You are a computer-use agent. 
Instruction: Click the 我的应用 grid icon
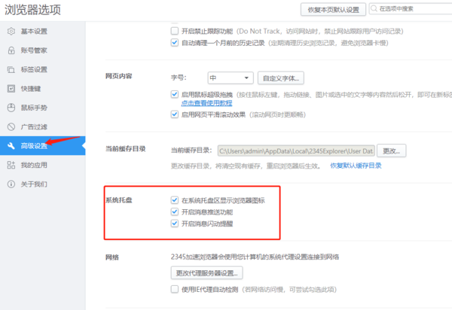(x=11, y=165)
